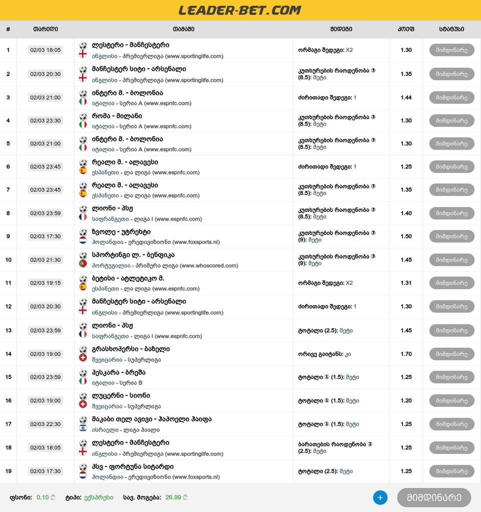
Task: Click odds value 1.20
Action: tap(406, 400)
